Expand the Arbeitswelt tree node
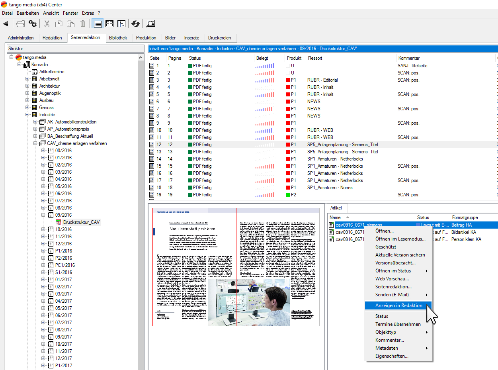This screenshot has height=370, width=498. 27,79
